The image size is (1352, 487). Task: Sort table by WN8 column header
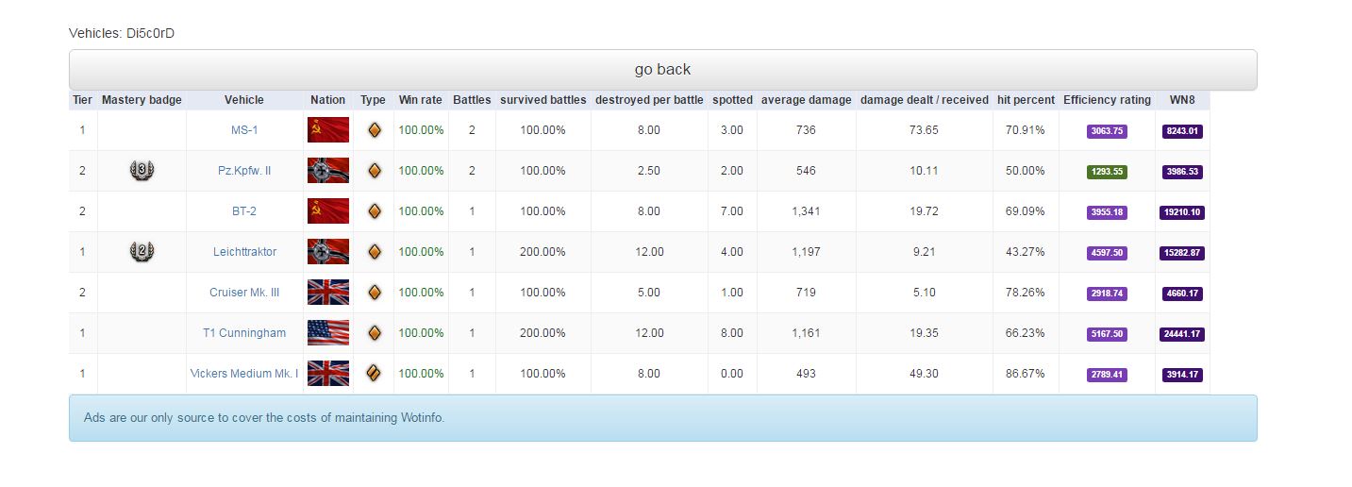tap(1182, 100)
